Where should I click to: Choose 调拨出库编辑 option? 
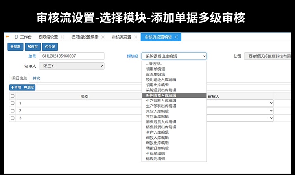(174, 143)
